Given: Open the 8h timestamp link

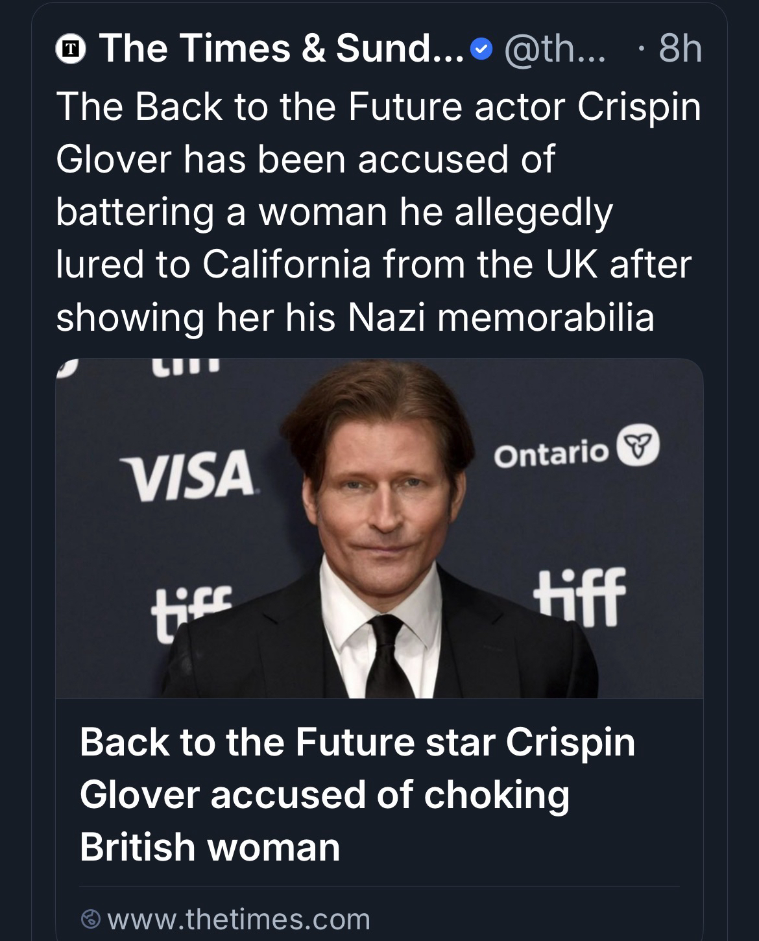Looking at the screenshot, I should click(679, 49).
